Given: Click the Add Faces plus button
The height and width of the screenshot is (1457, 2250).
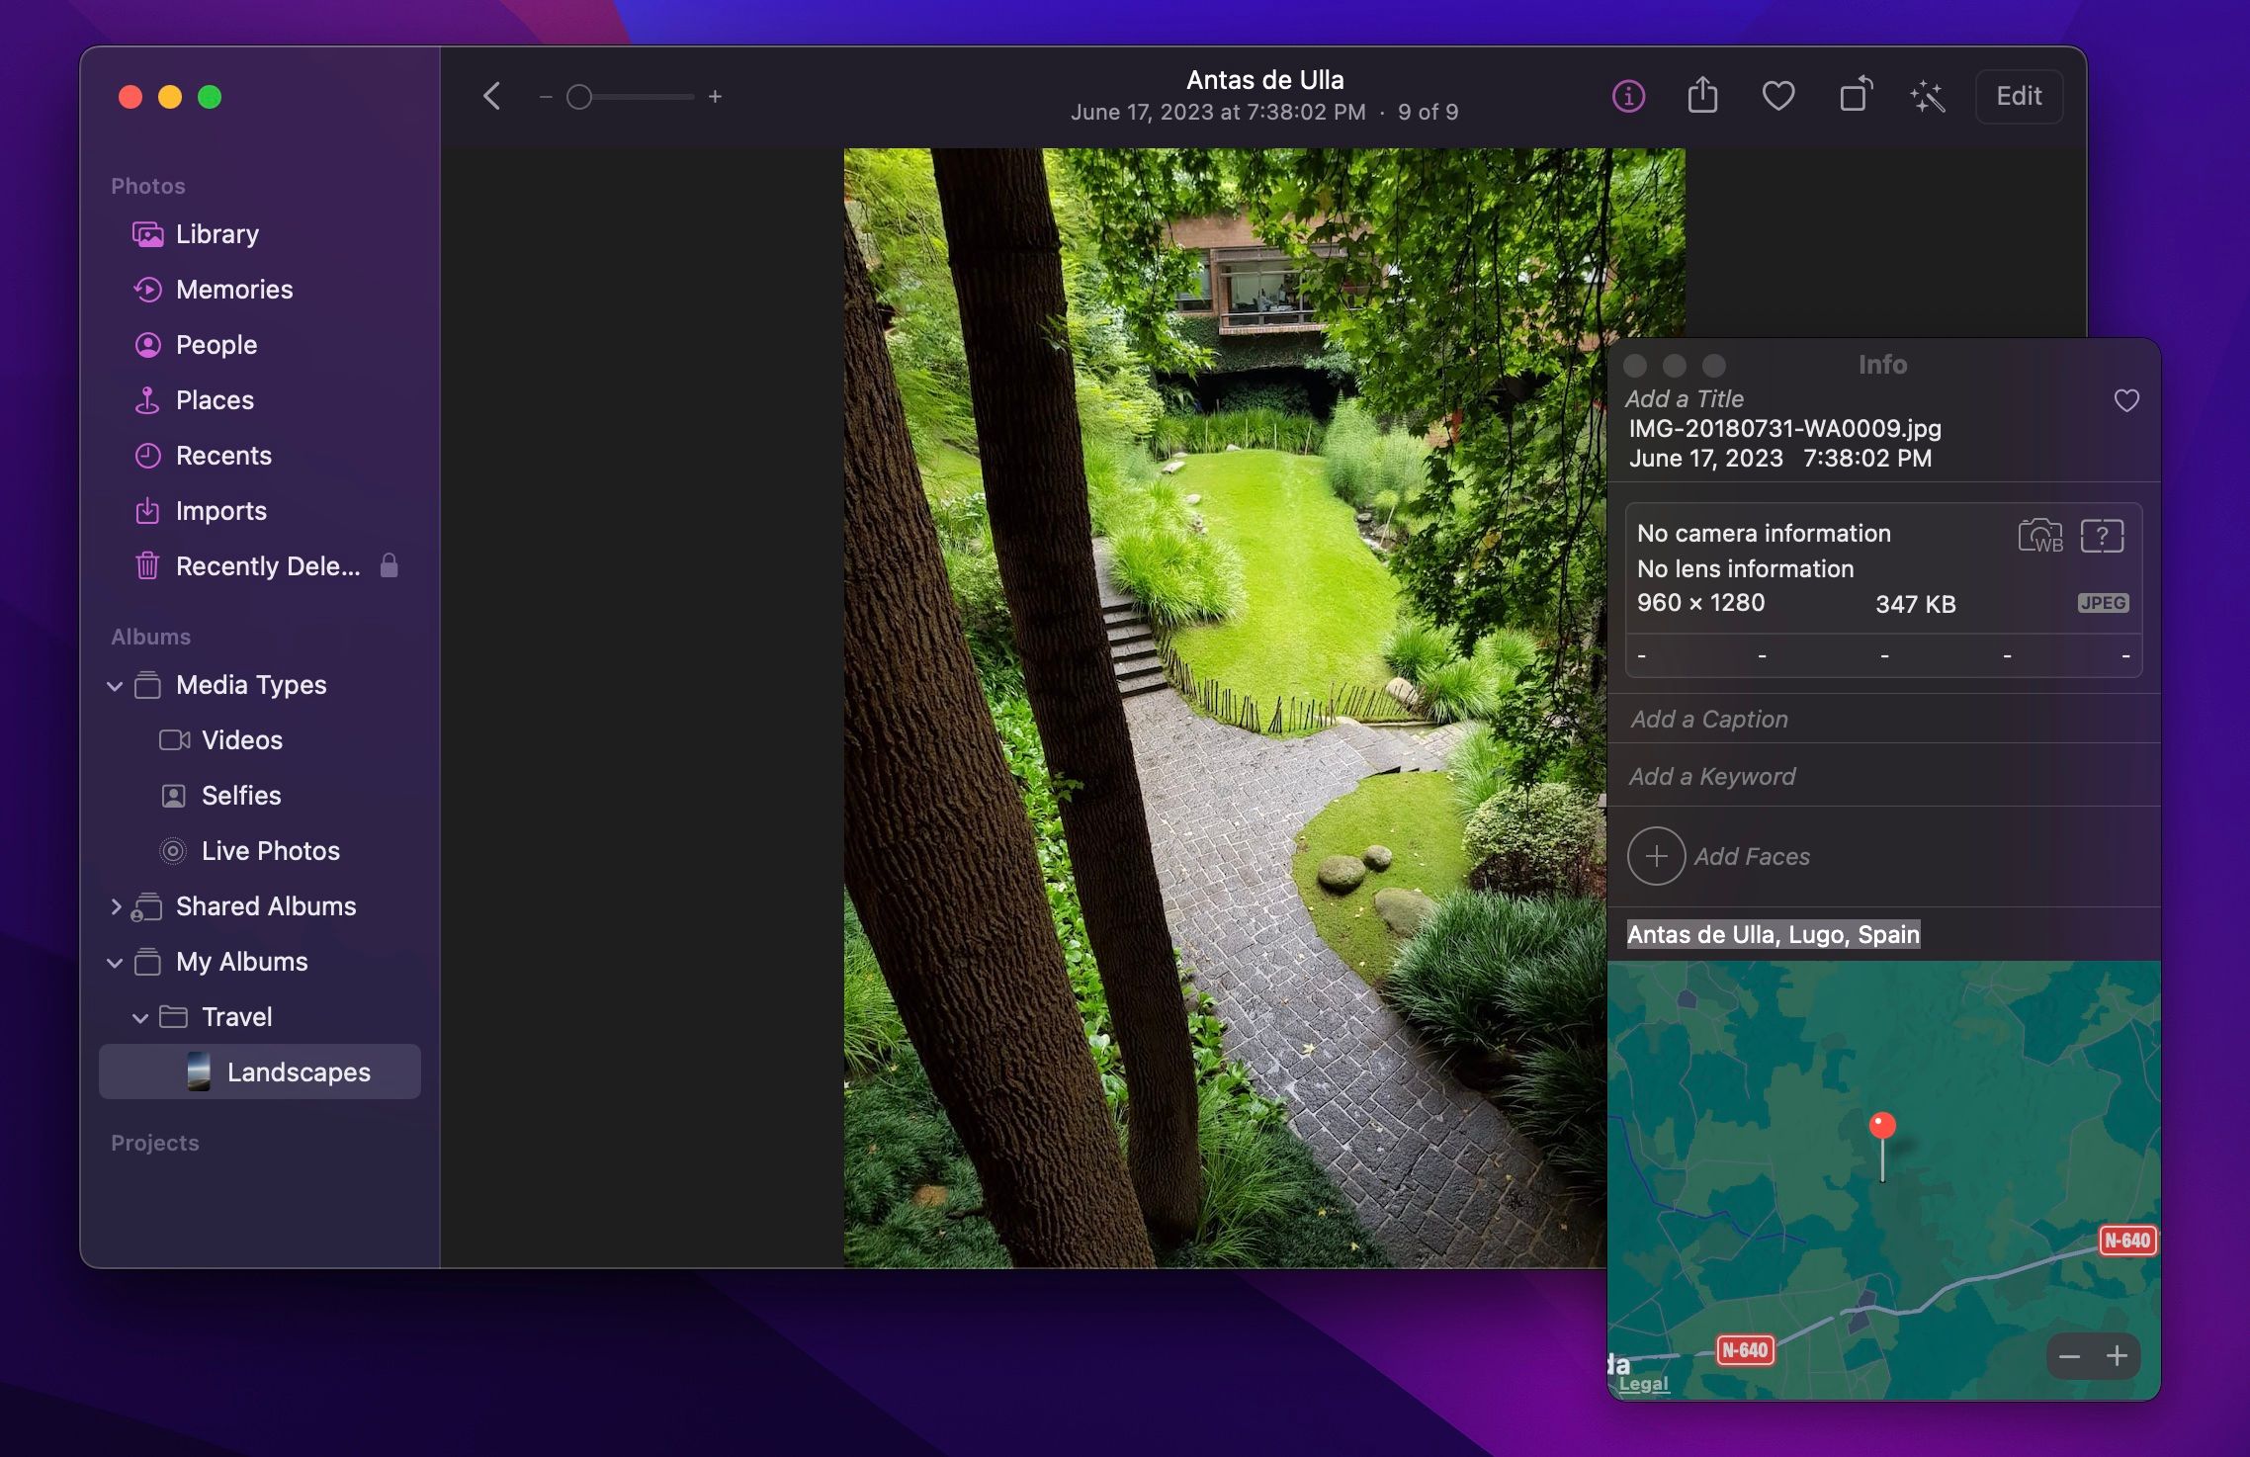Looking at the screenshot, I should (x=1656, y=856).
